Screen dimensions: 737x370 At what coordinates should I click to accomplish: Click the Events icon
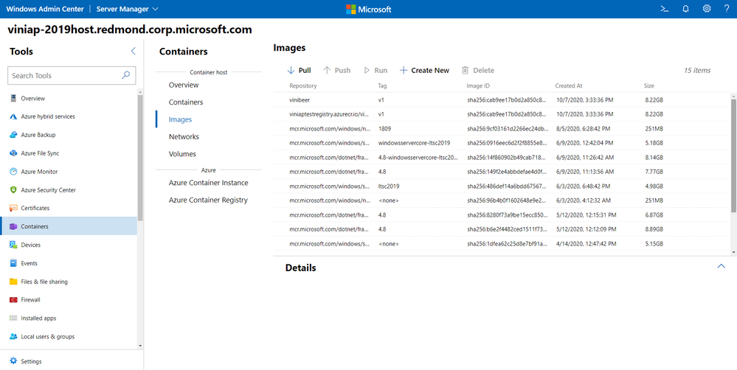point(13,263)
